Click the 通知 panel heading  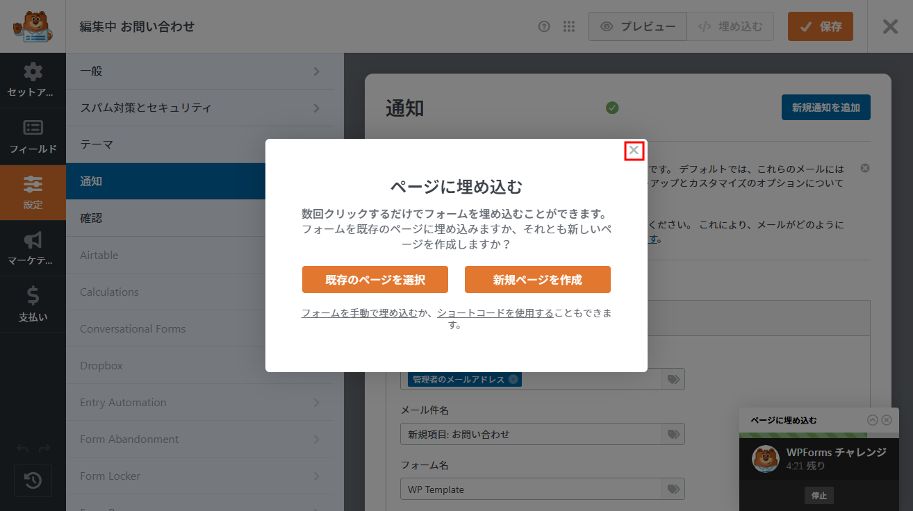pyautogui.click(x=405, y=108)
